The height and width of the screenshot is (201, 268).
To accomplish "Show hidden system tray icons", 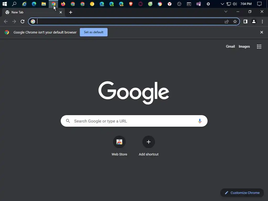I will (x=222, y=4).
